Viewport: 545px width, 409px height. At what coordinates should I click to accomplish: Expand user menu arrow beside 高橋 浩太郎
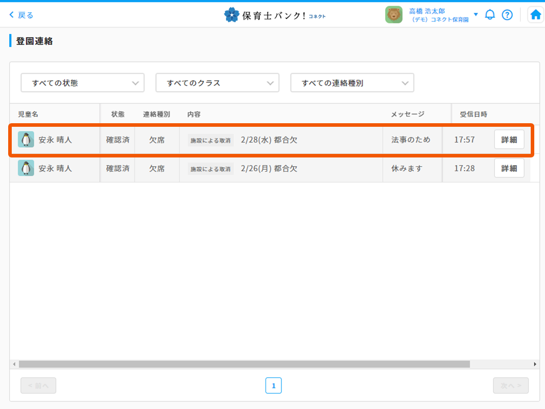coord(476,14)
